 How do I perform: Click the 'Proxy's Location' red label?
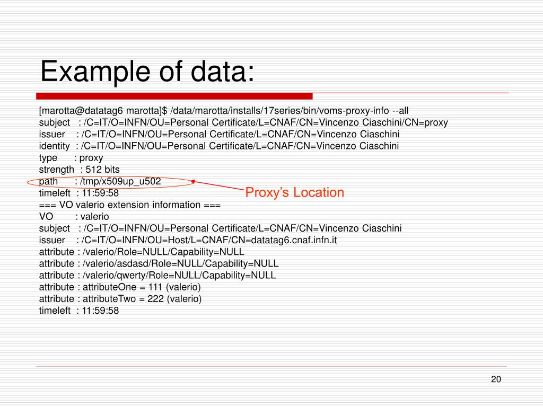click(x=295, y=192)
